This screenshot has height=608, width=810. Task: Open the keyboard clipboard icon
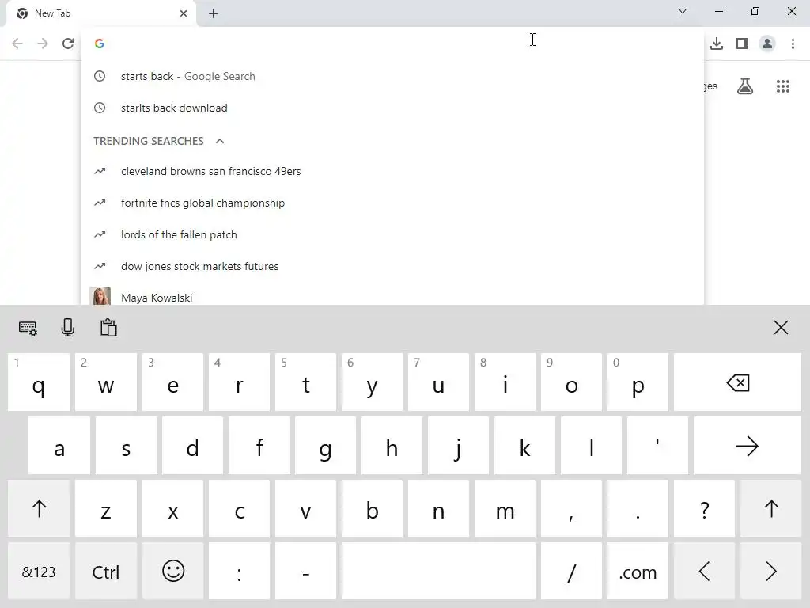pyautogui.click(x=108, y=328)
